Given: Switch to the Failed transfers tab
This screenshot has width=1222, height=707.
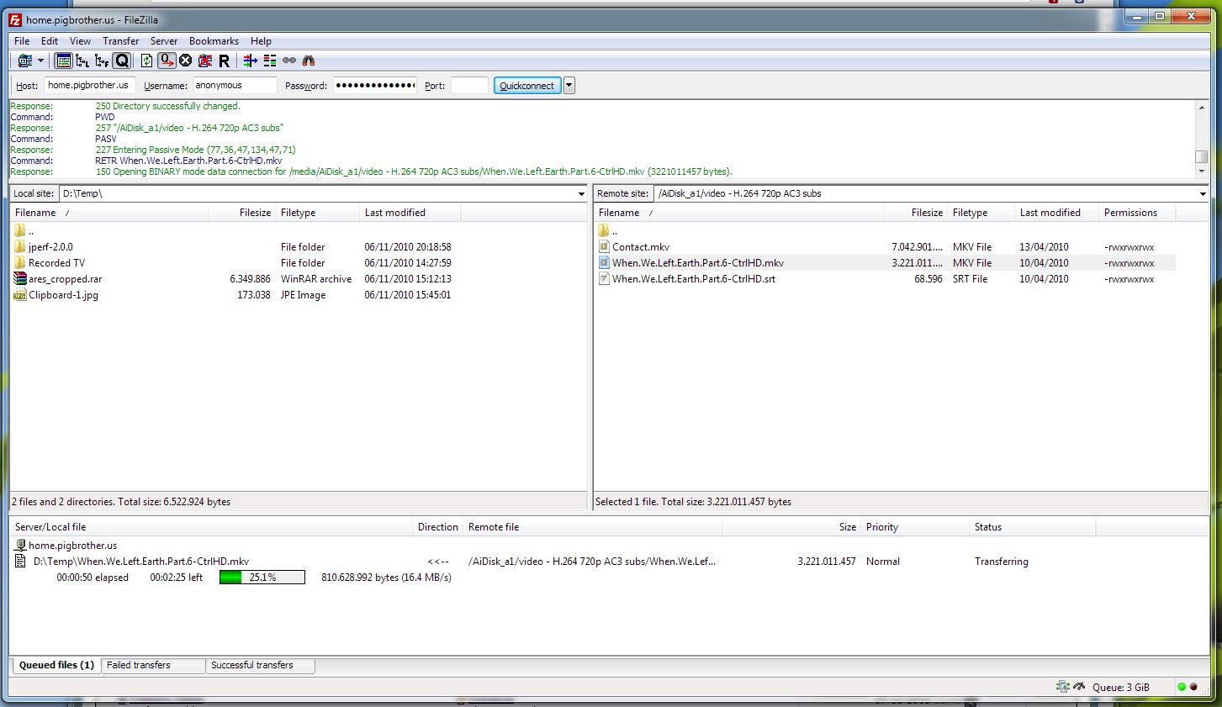Looking at the screenshot, I should pos(139,665).
